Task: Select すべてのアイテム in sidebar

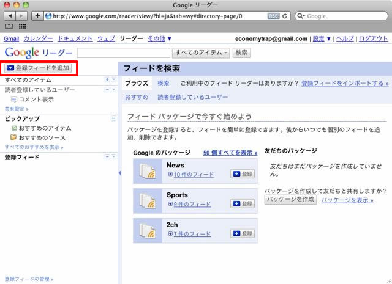Action: [28, 80]
